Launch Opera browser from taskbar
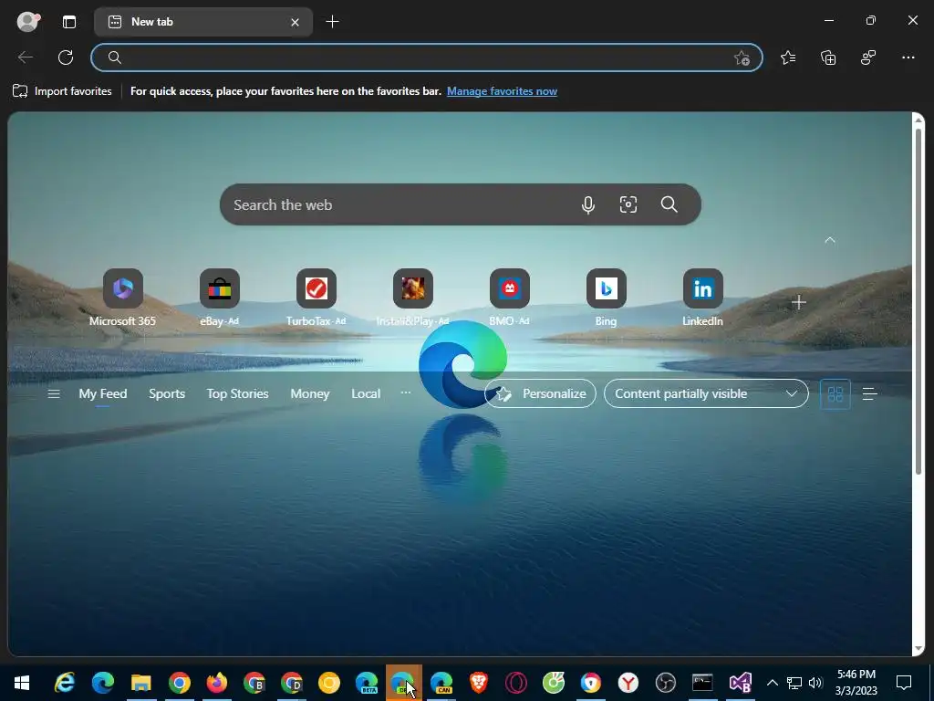 pyautogui.click(x=516, y=683)
